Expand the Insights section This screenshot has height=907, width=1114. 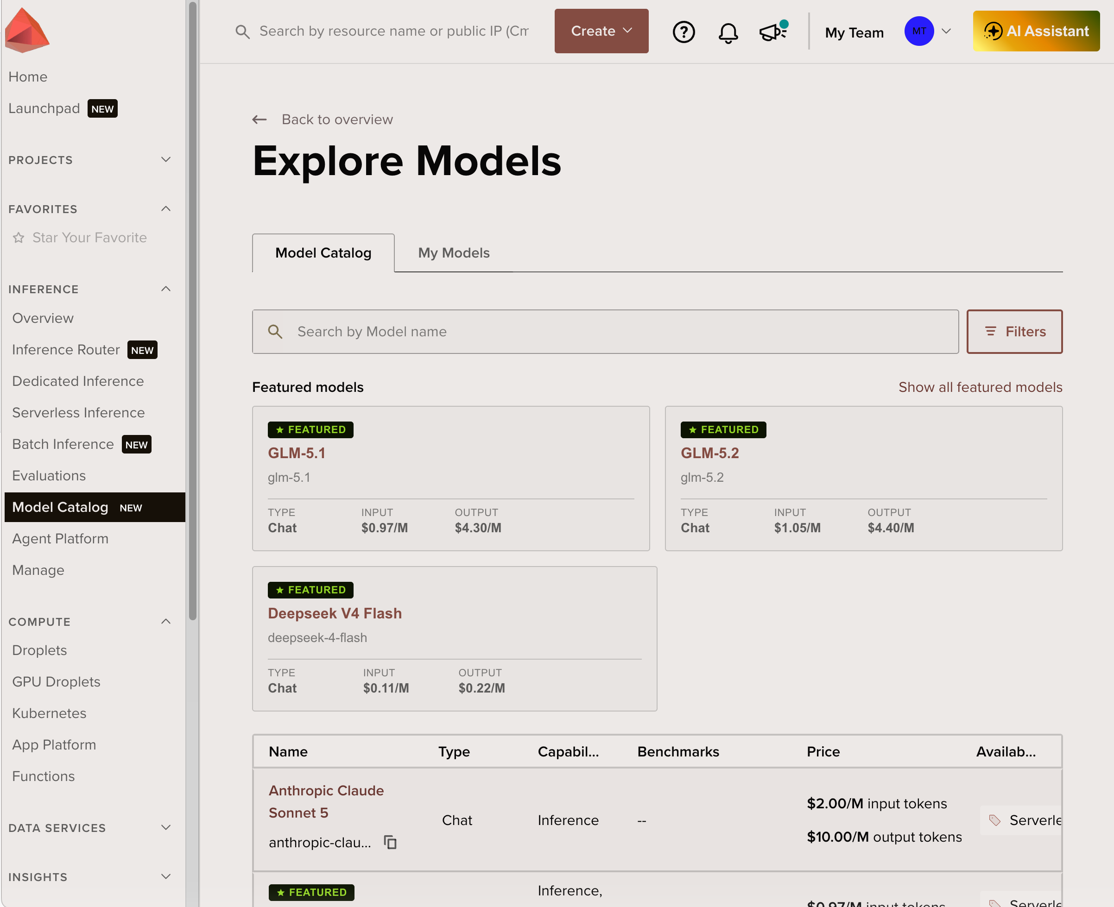click(165, 877)
